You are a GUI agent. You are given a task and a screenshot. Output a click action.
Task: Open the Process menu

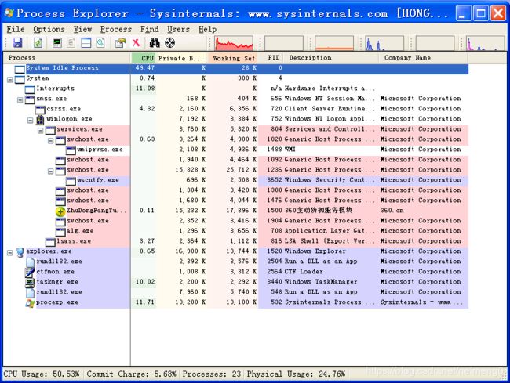coord(116,29)
